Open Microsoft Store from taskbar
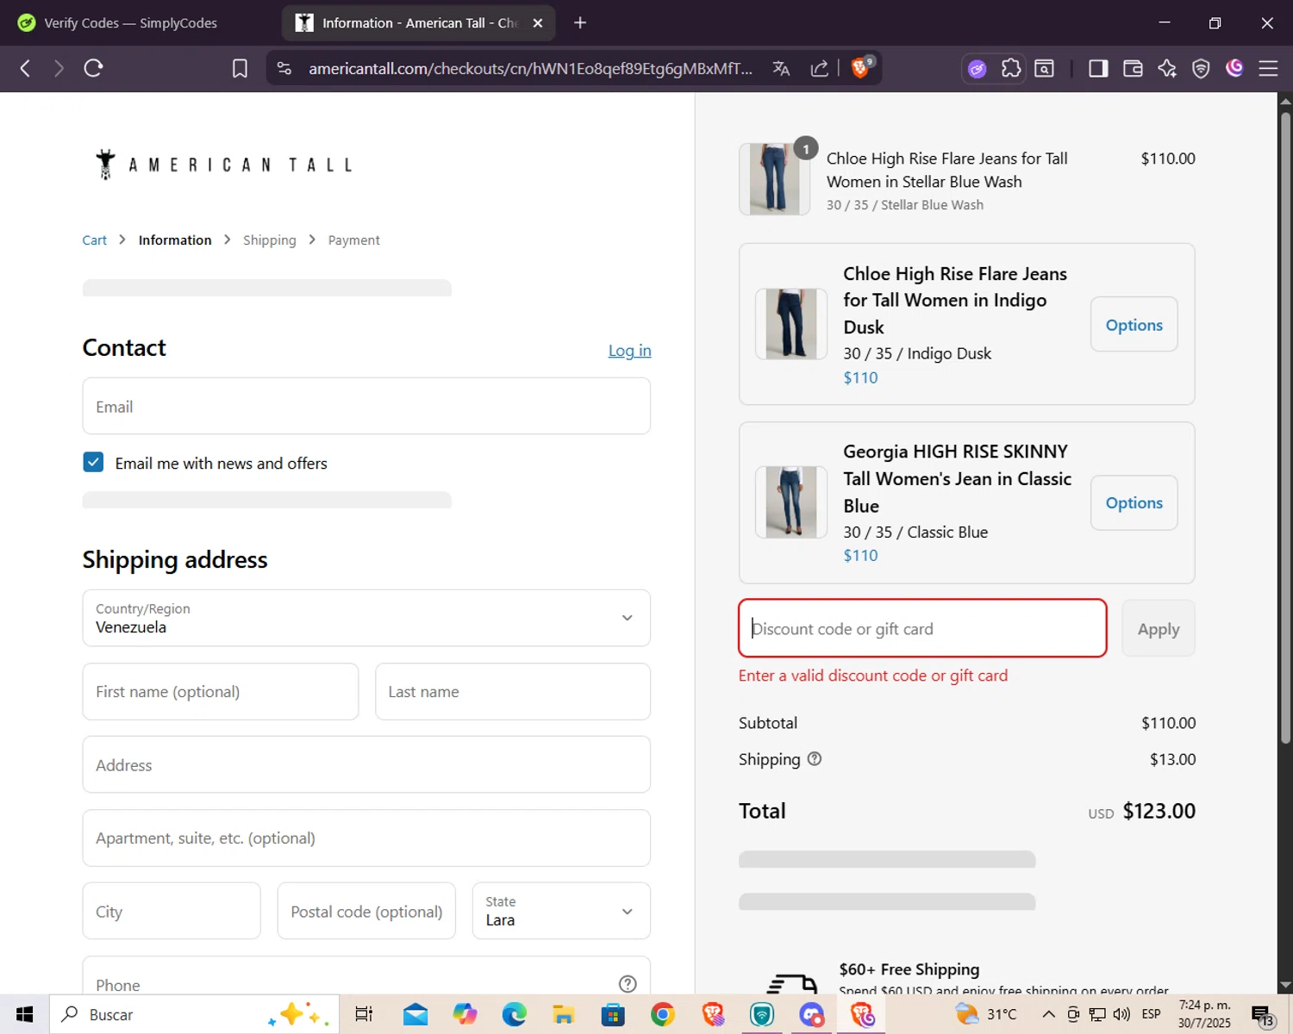1293x1034 pixels. pyautogui.click(x=613, y=1014)
